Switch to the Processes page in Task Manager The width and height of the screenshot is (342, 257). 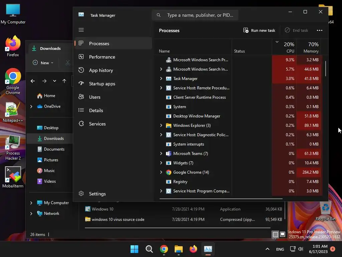(113, 44)
